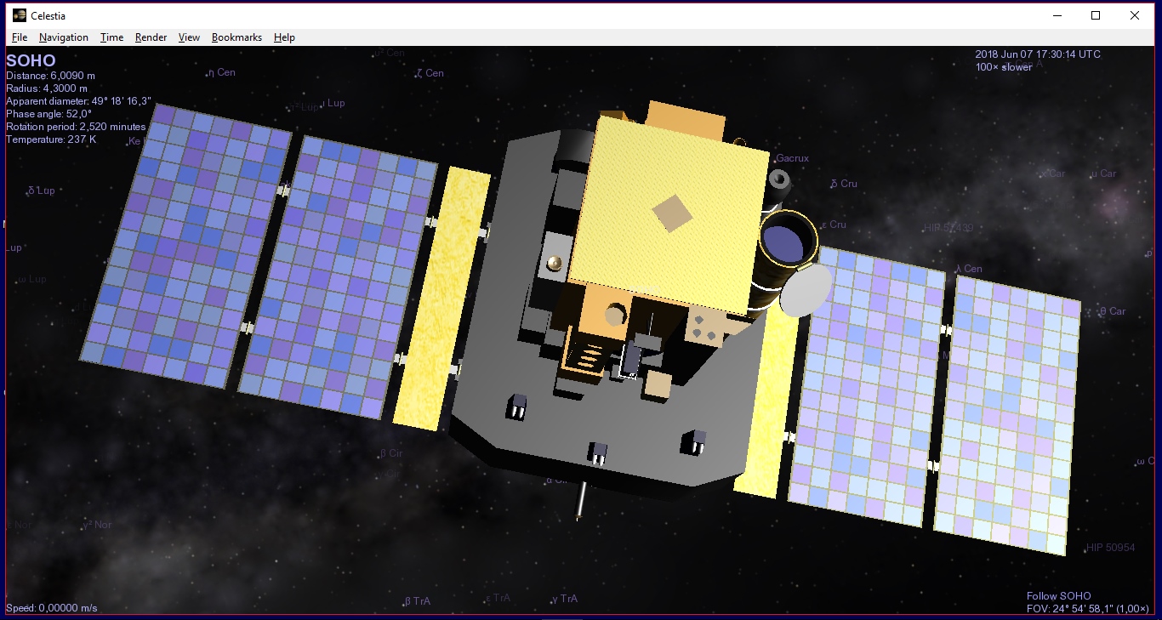
Task: Select the ζ Cen star label
Action: tap(430, 73)
